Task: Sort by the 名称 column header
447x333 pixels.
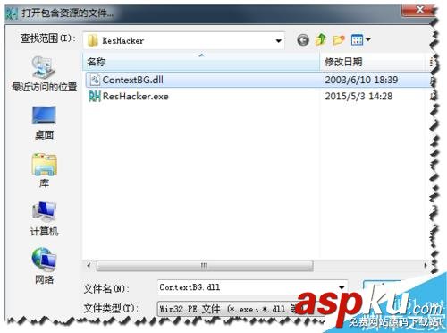Action: [x=201, y=62]
